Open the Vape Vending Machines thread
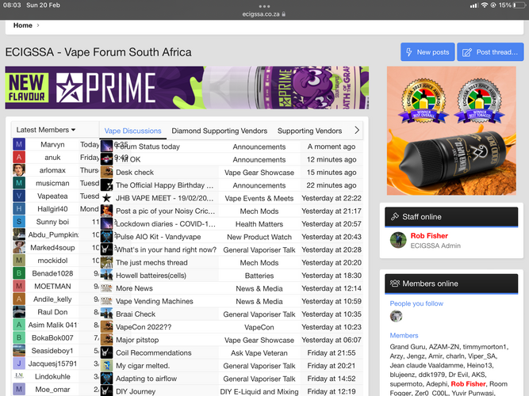Viewport: 529px width, 396px height. tap(155, 301)
